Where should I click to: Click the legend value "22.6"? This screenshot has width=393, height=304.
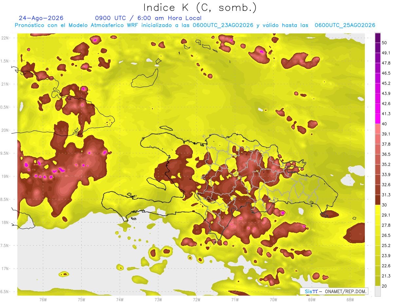386,266
